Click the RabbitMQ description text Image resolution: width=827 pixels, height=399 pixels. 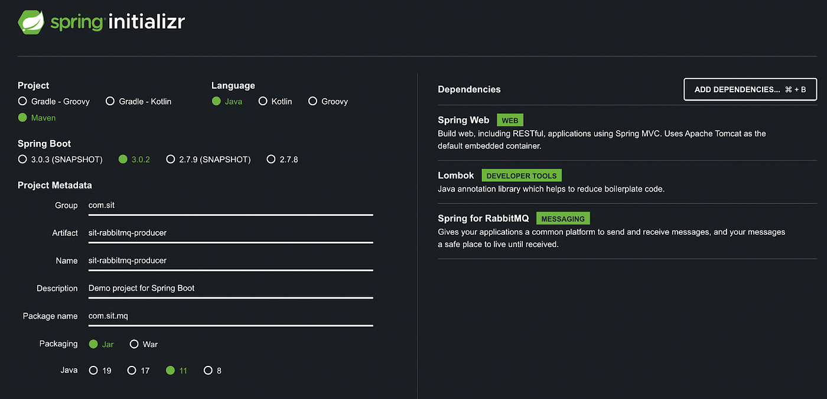(x=611, y=238)
